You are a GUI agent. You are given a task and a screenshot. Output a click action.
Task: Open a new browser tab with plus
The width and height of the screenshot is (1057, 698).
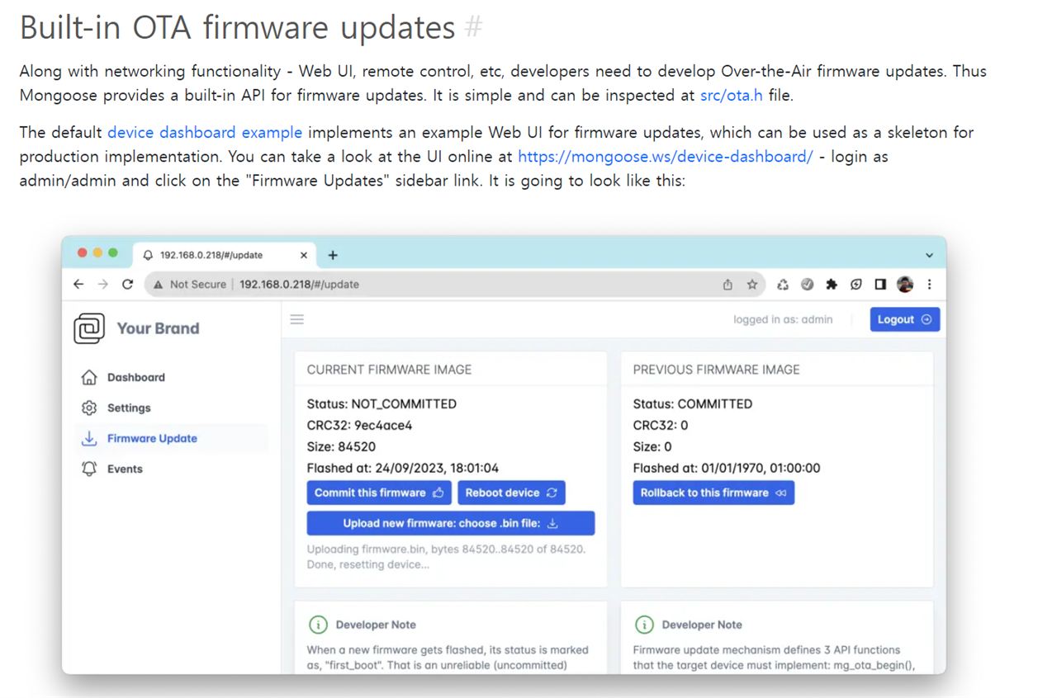click(x=333, y=255)
